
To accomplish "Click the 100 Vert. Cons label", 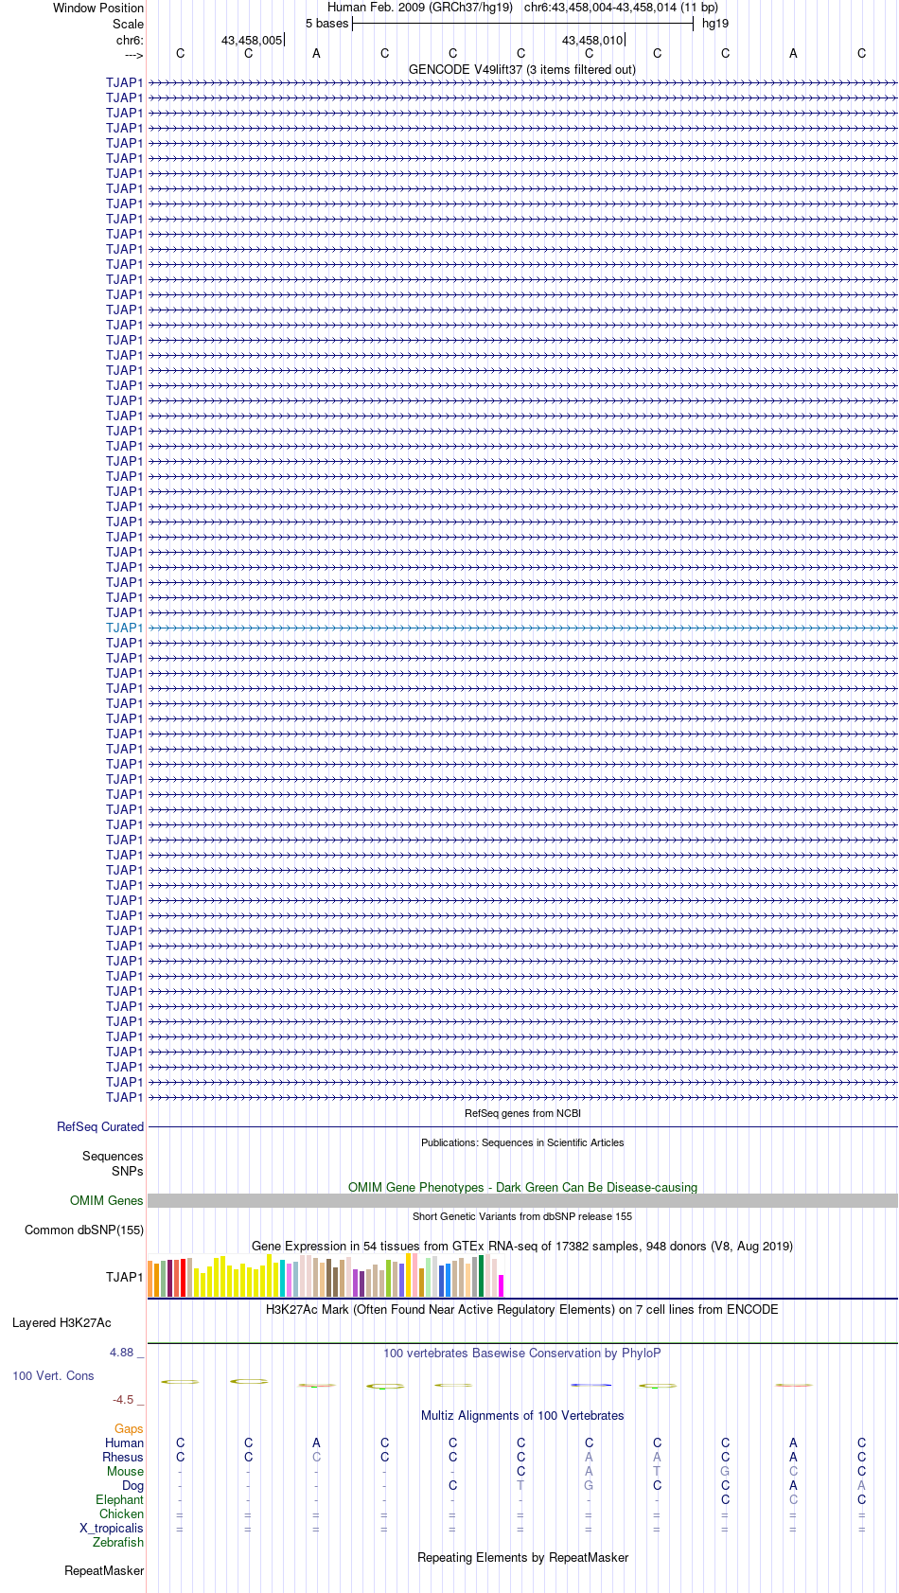I will (x=53, y=1376).
